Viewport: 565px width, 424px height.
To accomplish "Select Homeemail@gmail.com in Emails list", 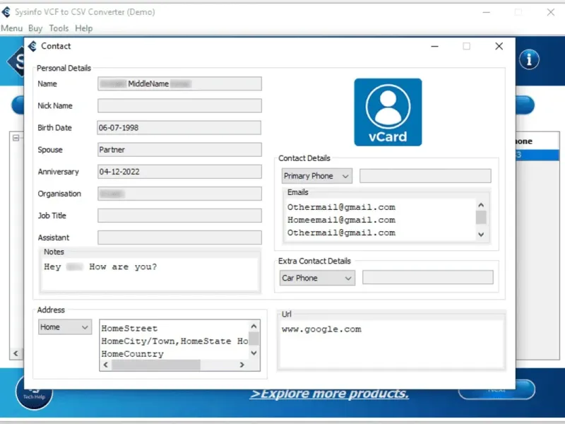I will click(341, 220).
